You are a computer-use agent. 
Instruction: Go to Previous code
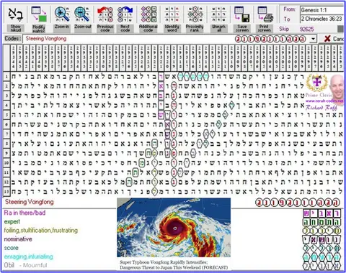point(105,14)
